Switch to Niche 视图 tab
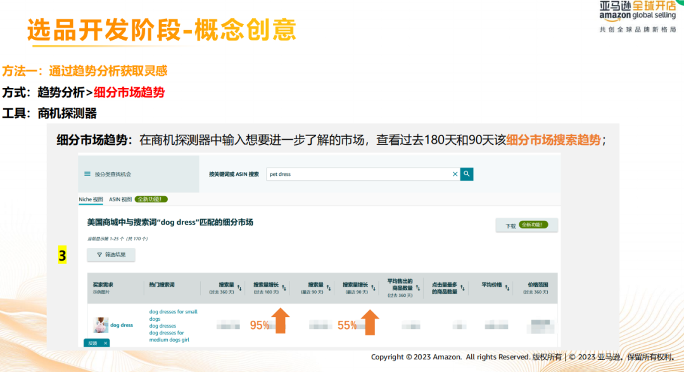The width and height of the screenshot is (684, 372). click(91, 199)
